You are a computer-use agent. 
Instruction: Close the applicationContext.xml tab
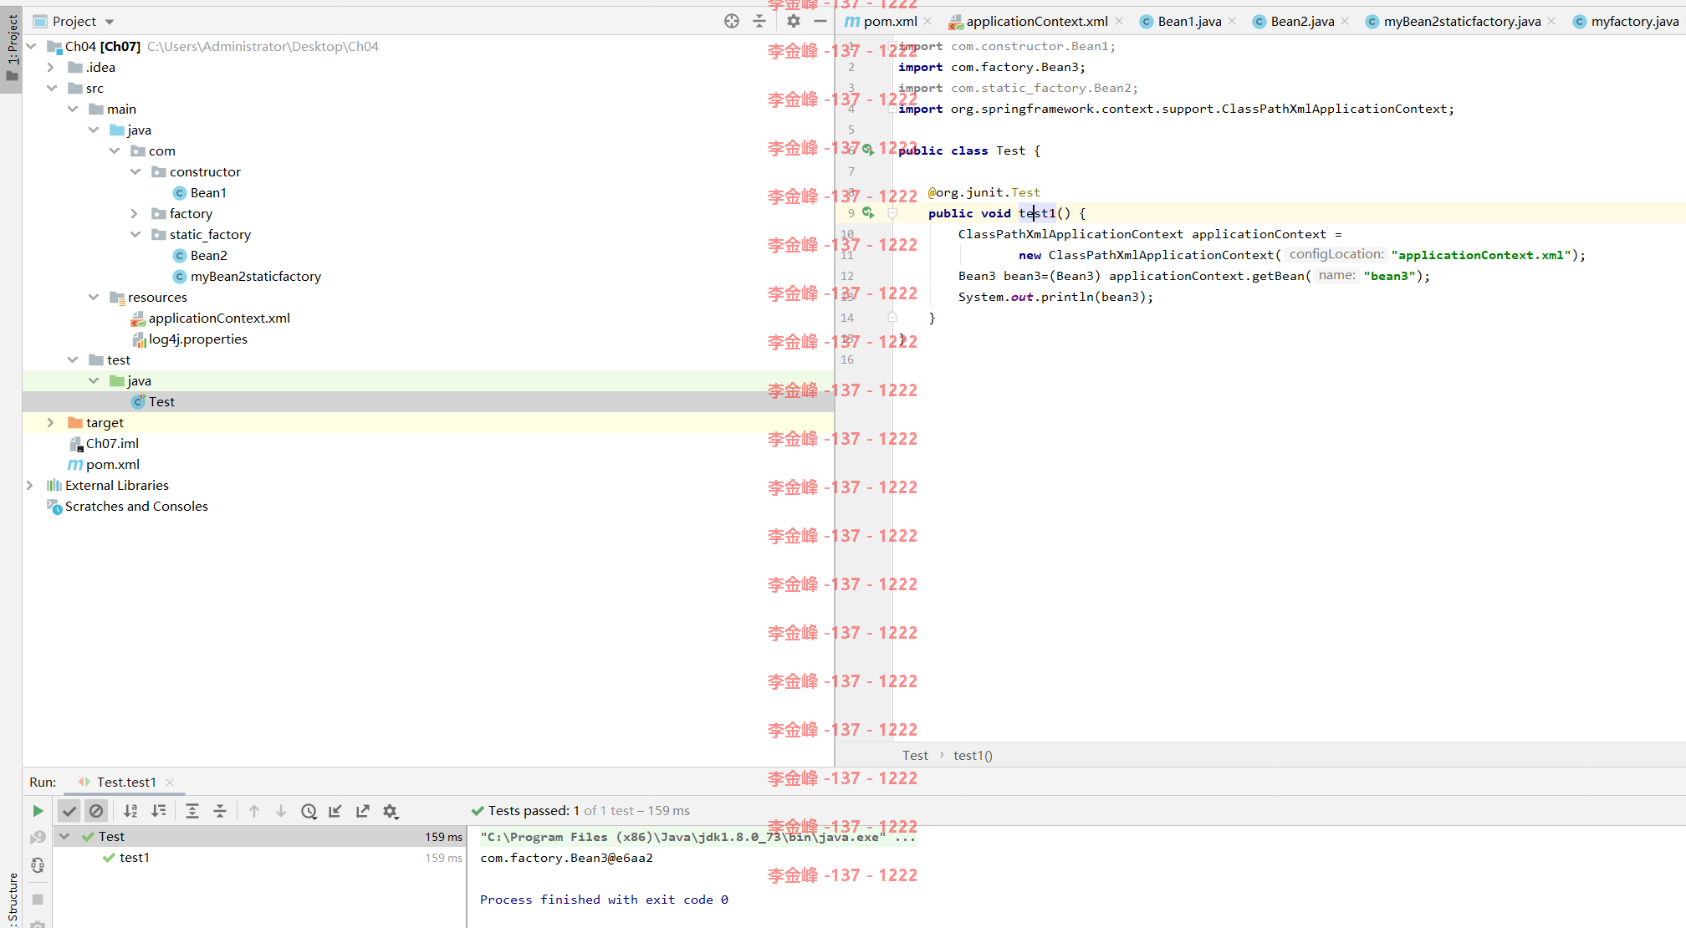1119,21
